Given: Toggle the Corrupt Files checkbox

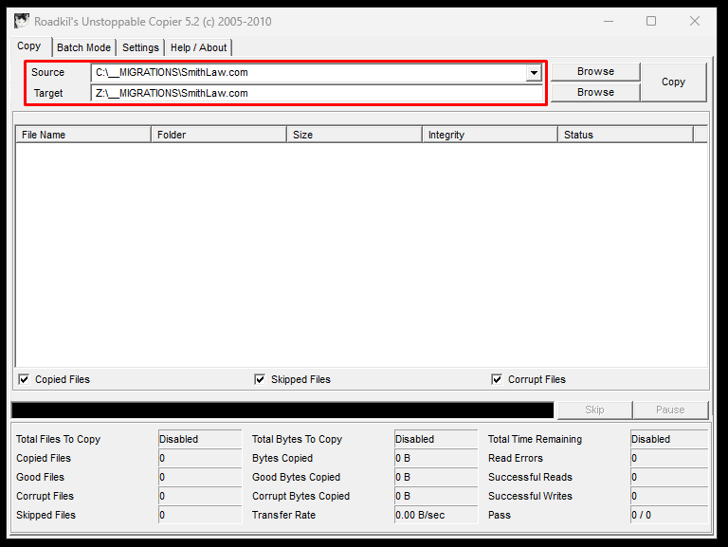Looking at the screenshot, I should 497,379.
